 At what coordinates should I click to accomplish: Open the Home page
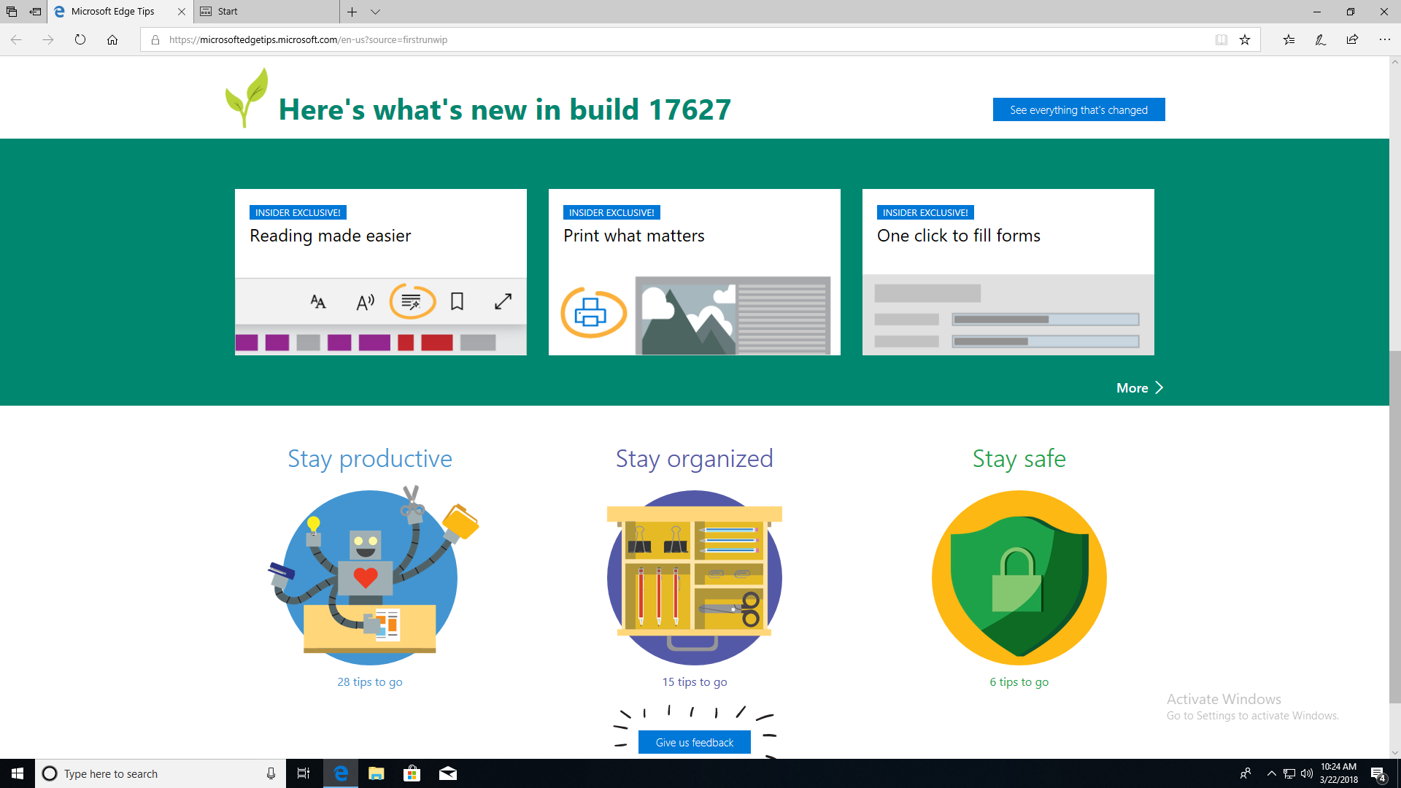pyautogui.click(x=112, y=39)
